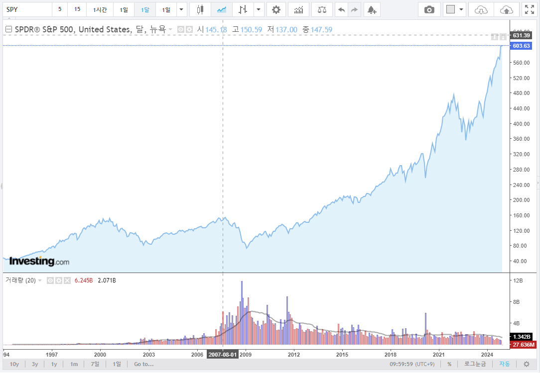Open the Go to... date dialog
Image resolution: width=540 pixels, height=373 pixels.
coord(144,364)
